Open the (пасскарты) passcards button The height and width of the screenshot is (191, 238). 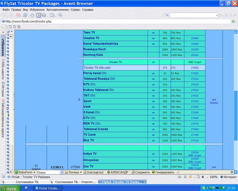(93, 172)
